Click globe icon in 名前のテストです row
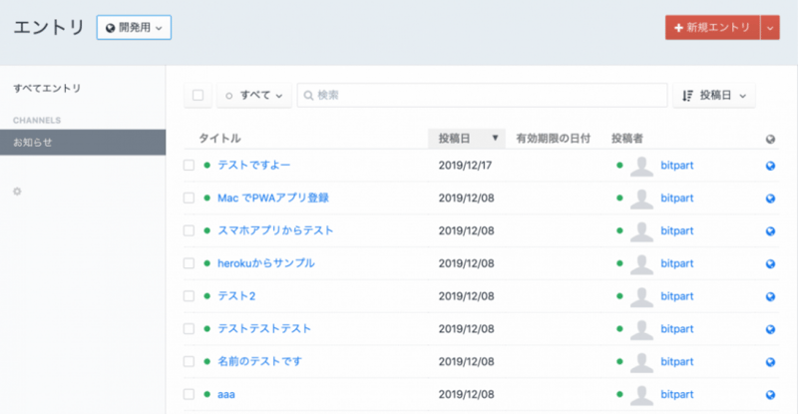Screen dimensions: 798x414 tap(770, 362)
